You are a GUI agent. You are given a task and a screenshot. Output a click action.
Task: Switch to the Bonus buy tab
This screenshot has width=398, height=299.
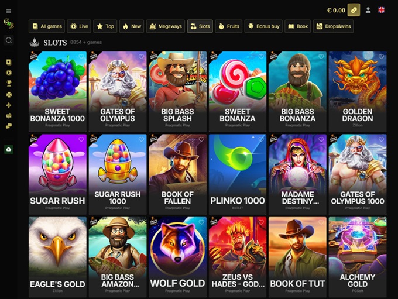tap(263, 26)
